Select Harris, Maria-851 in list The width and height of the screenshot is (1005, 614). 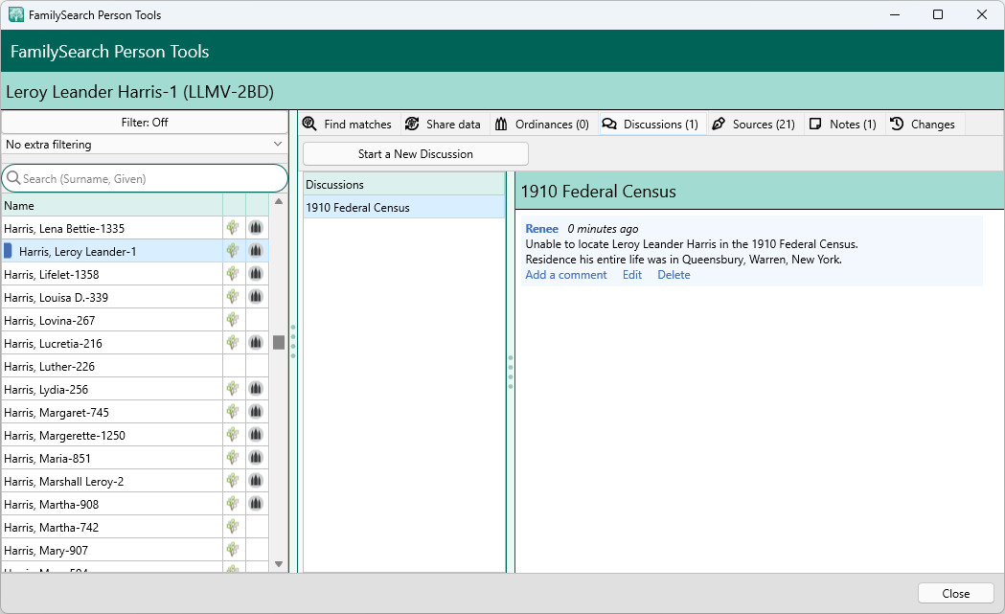pyautogui.click(x=112, y=459)
